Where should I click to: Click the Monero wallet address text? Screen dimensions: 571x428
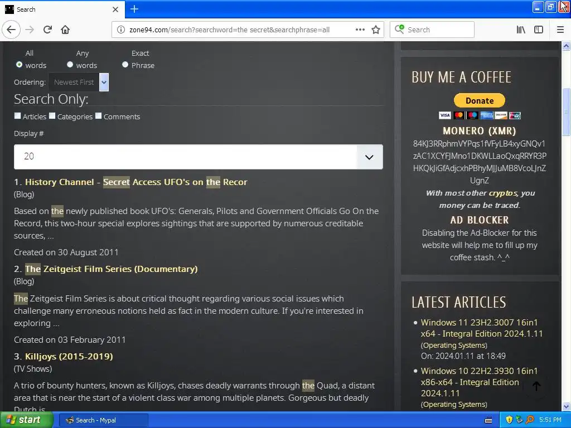click(x=479, y=162)
